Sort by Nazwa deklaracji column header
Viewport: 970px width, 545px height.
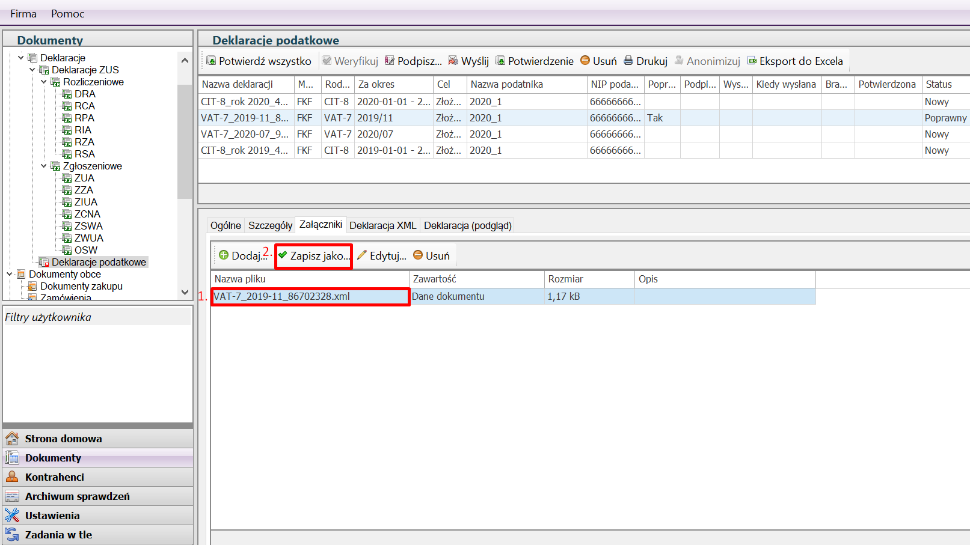(x=247, y=85)
